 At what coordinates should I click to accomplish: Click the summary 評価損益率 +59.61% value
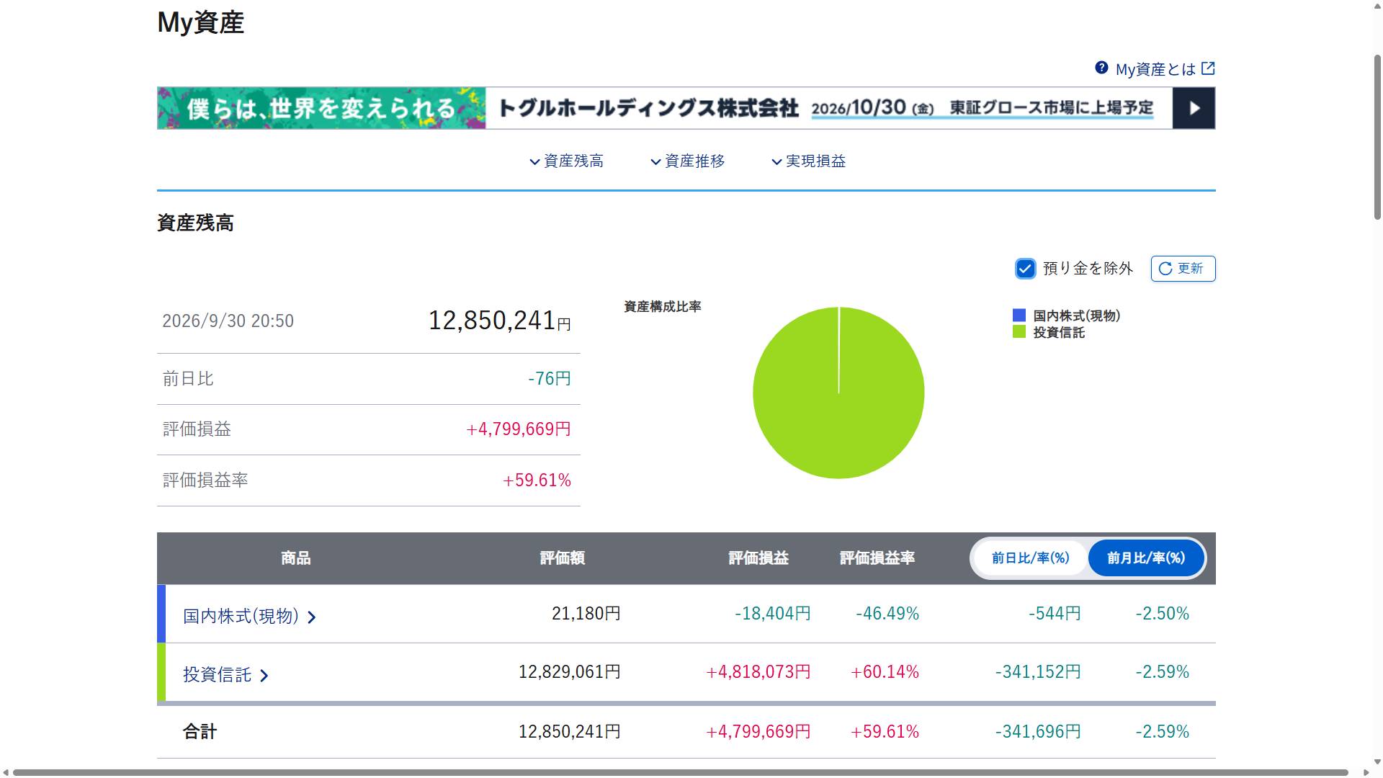[537, 480]
